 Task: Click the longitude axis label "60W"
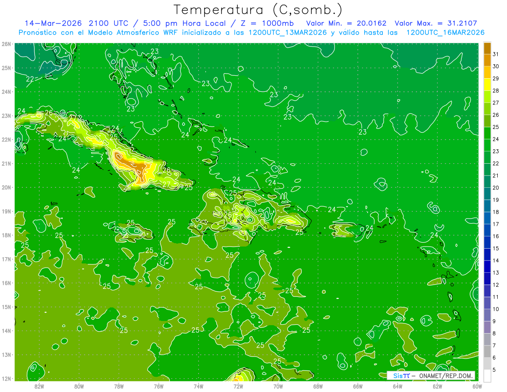pos(477,386)
